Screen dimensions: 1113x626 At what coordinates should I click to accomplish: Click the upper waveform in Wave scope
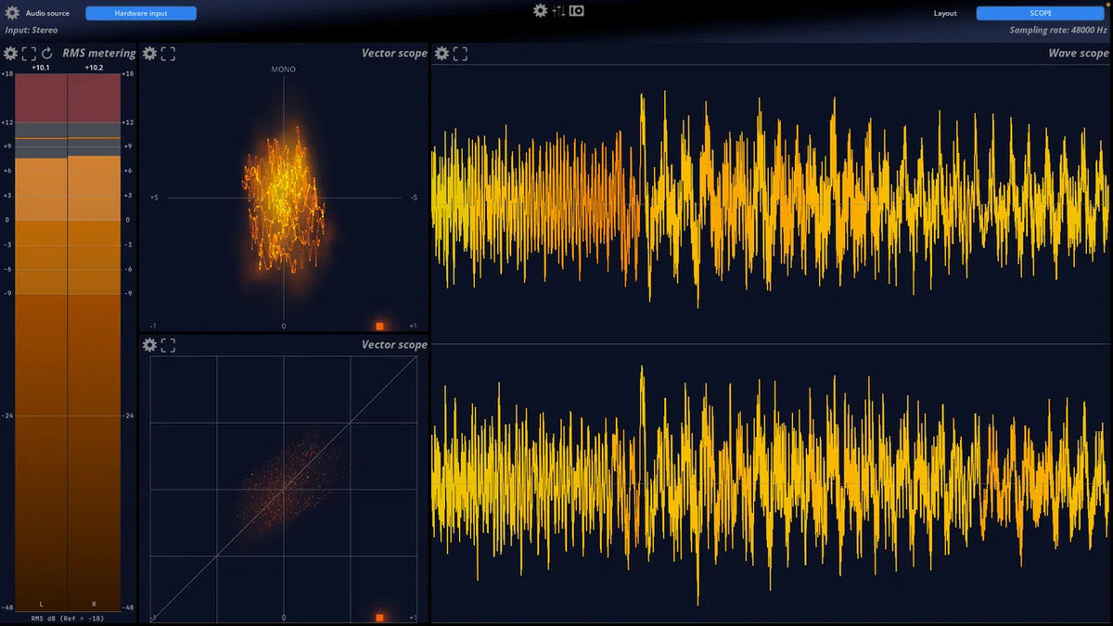click(770, 199)
